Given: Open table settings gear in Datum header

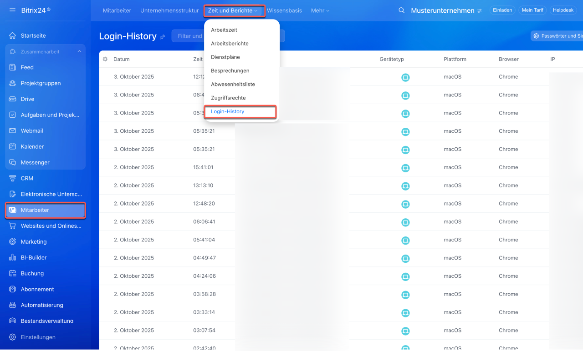Looking at the screenshot, I should (105, 59).
